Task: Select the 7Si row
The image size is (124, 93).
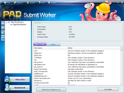Action: tap(77, 60)
